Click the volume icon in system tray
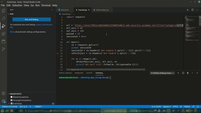The height and width of the screenshot is (113, 201). [187, 110]
